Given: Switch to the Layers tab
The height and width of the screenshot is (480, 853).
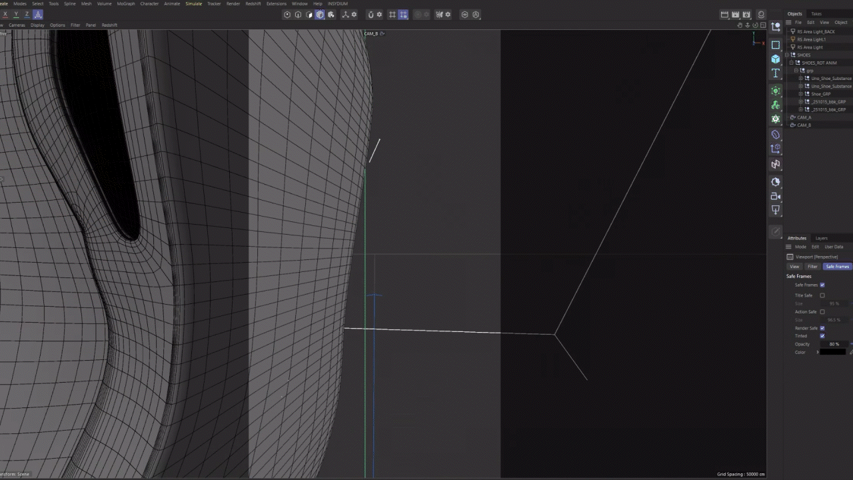Looking at the screenshot, I should 822,238.
